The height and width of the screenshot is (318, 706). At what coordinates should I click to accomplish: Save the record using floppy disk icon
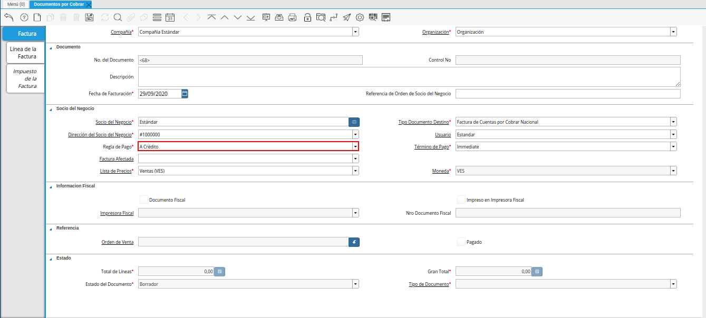pos(89,17)
